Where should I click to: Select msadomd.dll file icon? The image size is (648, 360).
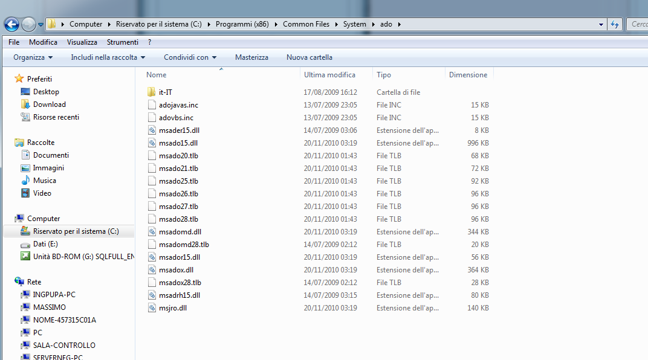152,231
